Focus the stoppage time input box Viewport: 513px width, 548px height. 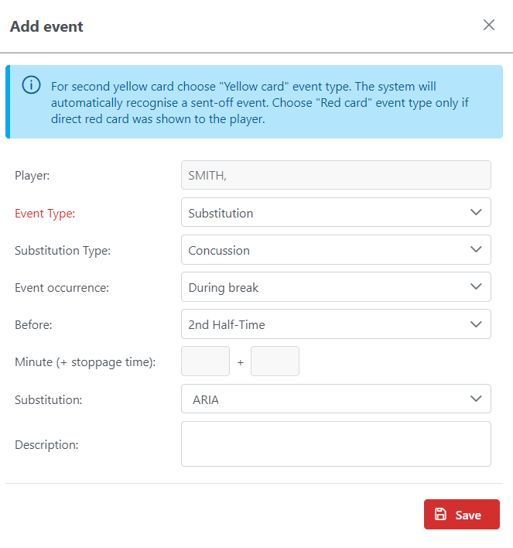275,361
